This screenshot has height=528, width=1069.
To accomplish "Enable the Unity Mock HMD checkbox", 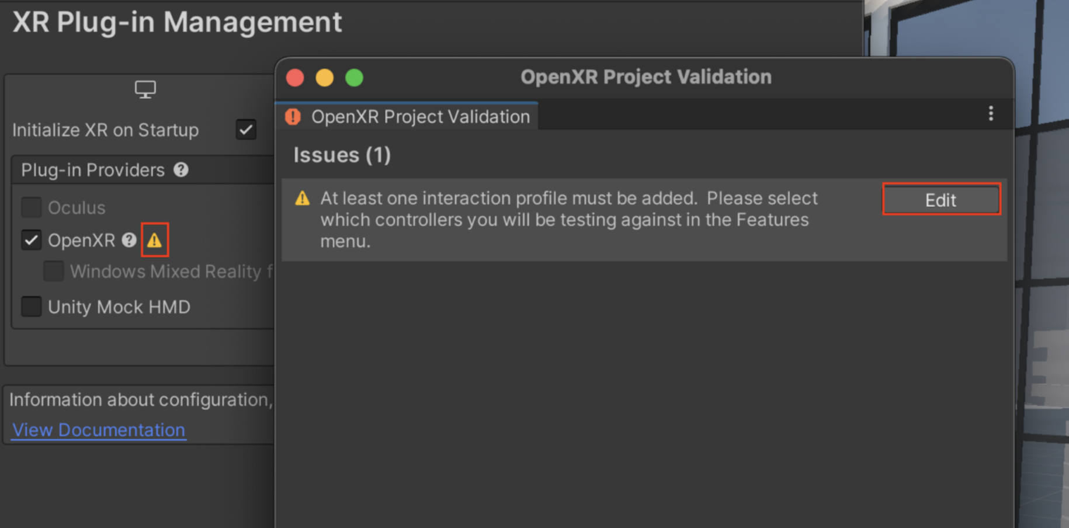I will tap(32, 307).
